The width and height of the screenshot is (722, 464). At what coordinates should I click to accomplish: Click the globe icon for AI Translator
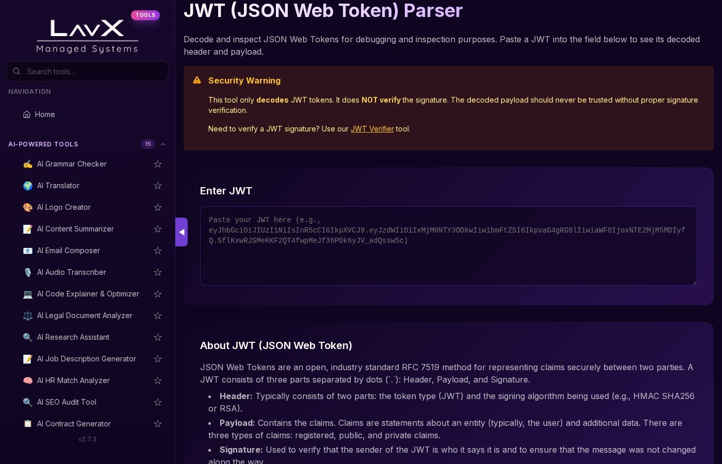(x=28, y=186)
